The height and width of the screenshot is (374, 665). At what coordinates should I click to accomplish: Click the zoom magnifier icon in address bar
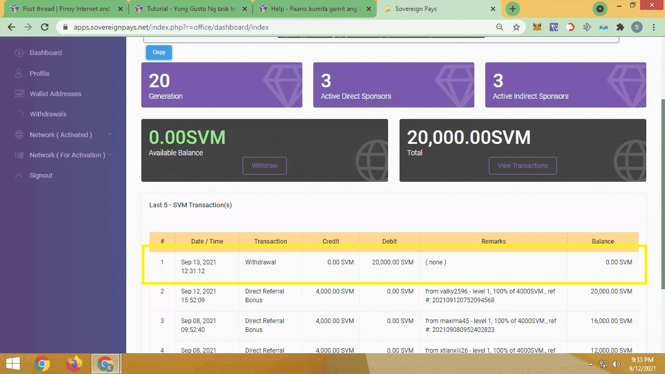click(500, 27)
